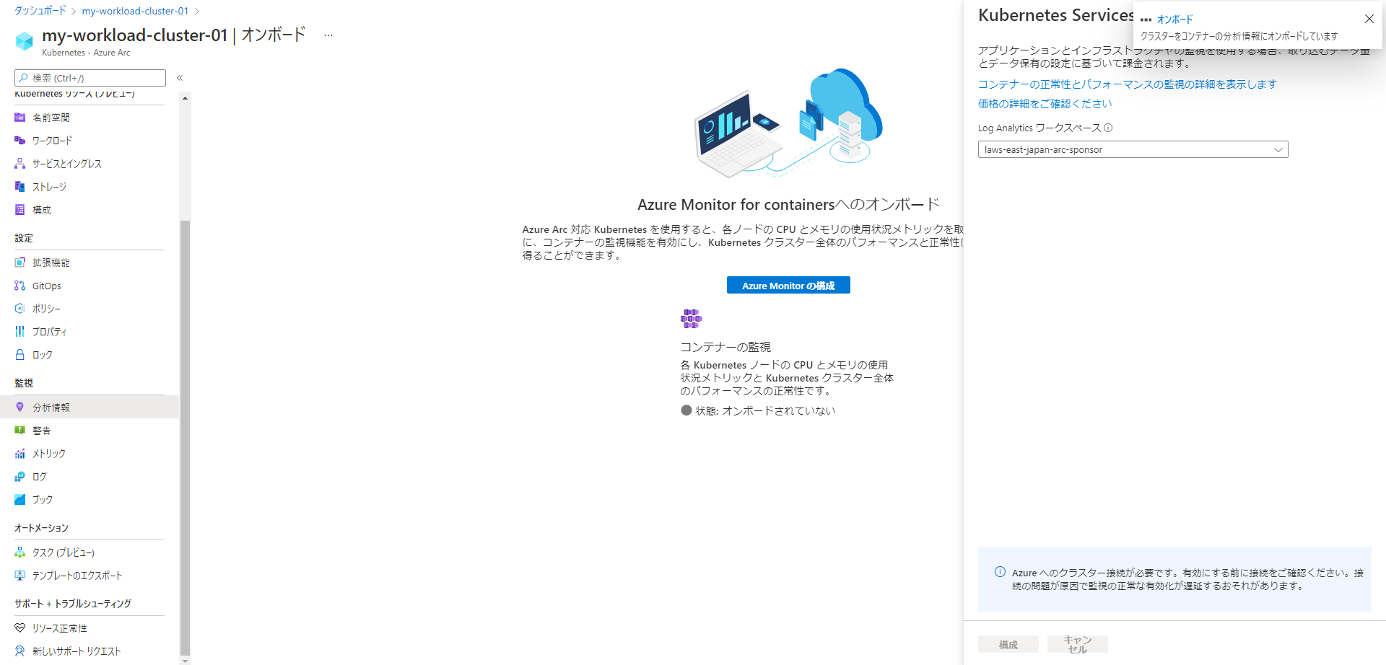Click the サービスとイングレス icon

[x=20, y=164]
